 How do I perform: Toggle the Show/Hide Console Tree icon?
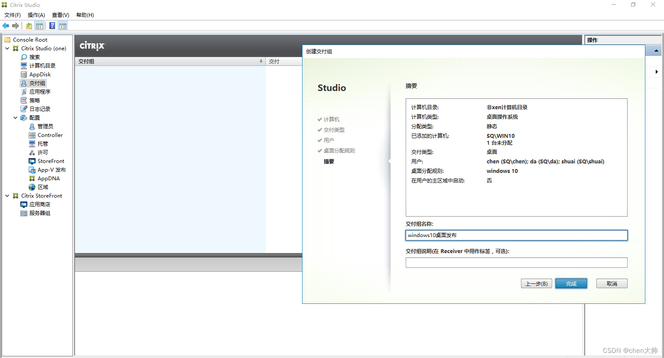[x=39, y=26]
